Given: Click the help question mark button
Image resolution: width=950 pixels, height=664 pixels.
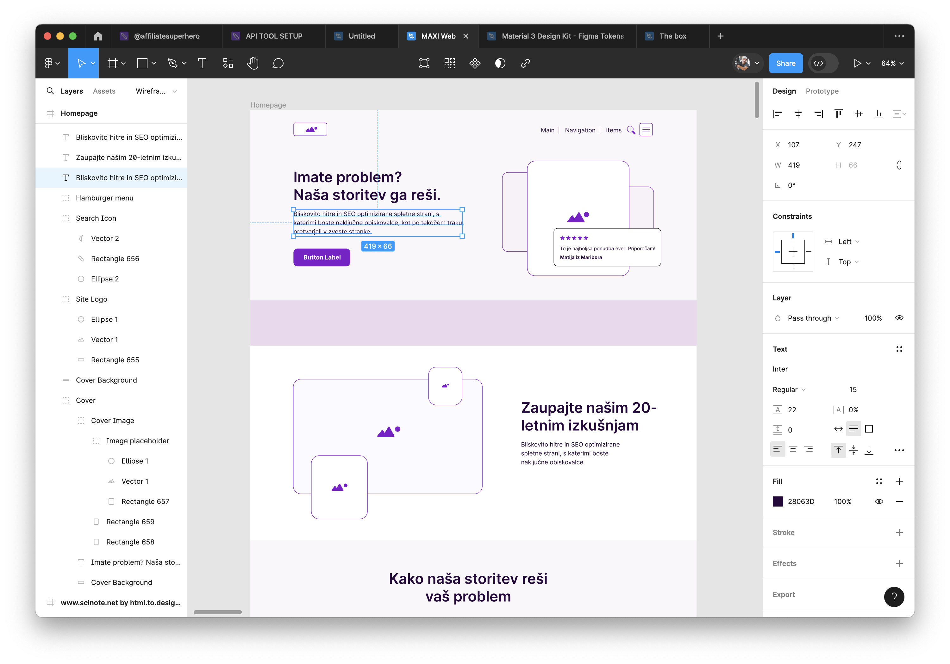Looking at the screenshot, I should pos(894,597).
